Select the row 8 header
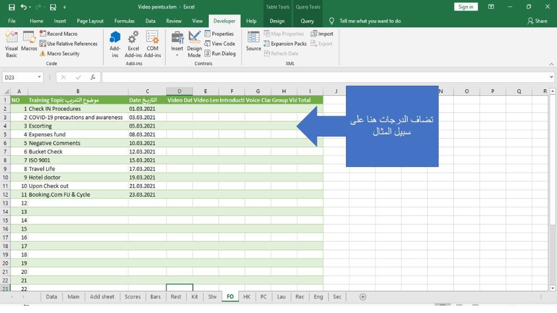557x313 pixels. [x=6, y=160]
